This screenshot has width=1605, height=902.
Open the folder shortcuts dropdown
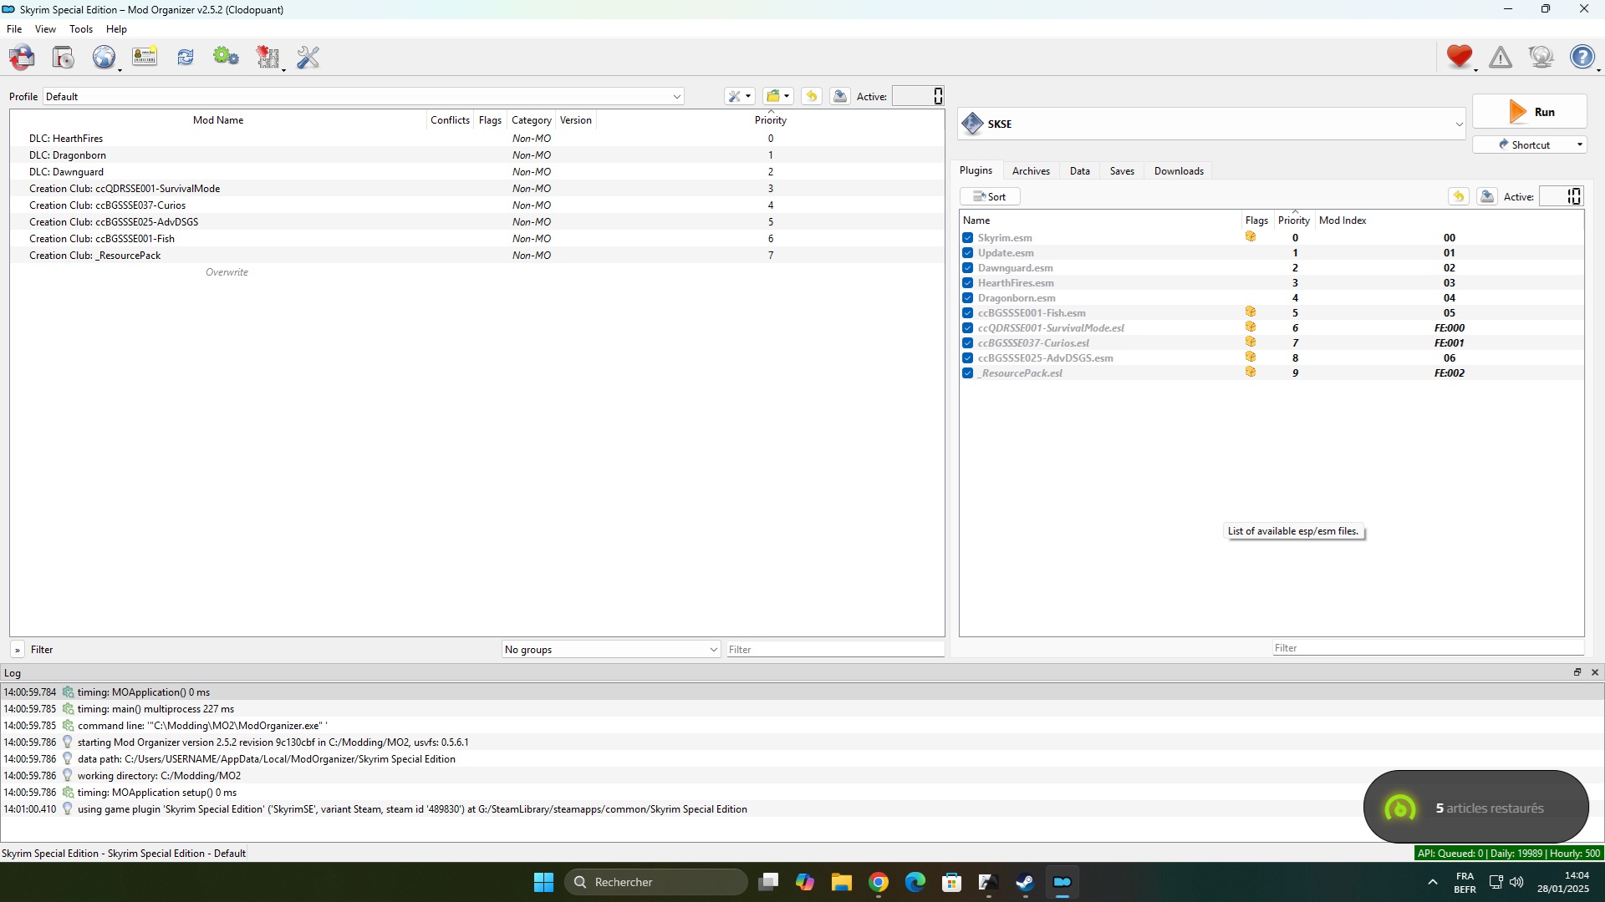(x=778, y=97)
